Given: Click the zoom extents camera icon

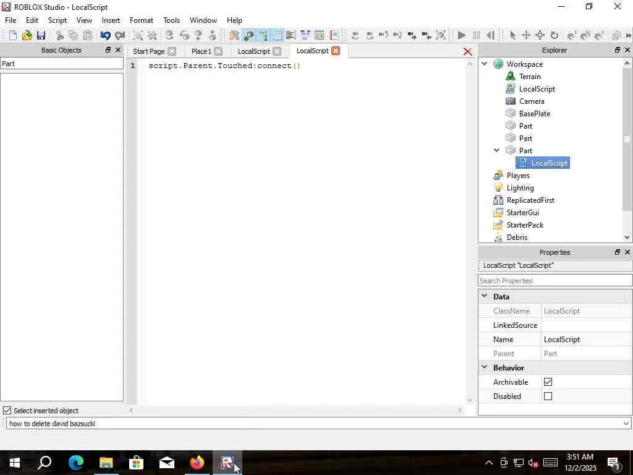Looking at the screenshot, I should pyautogui.click(x=441, y=35).
